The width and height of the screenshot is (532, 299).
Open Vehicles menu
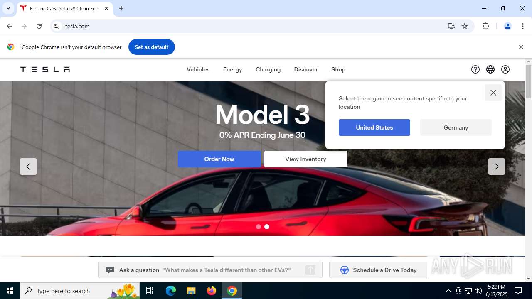(198, 69)
